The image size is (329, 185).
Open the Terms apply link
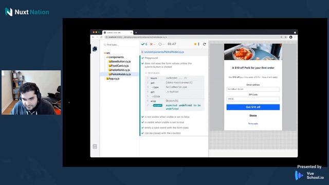253,124
